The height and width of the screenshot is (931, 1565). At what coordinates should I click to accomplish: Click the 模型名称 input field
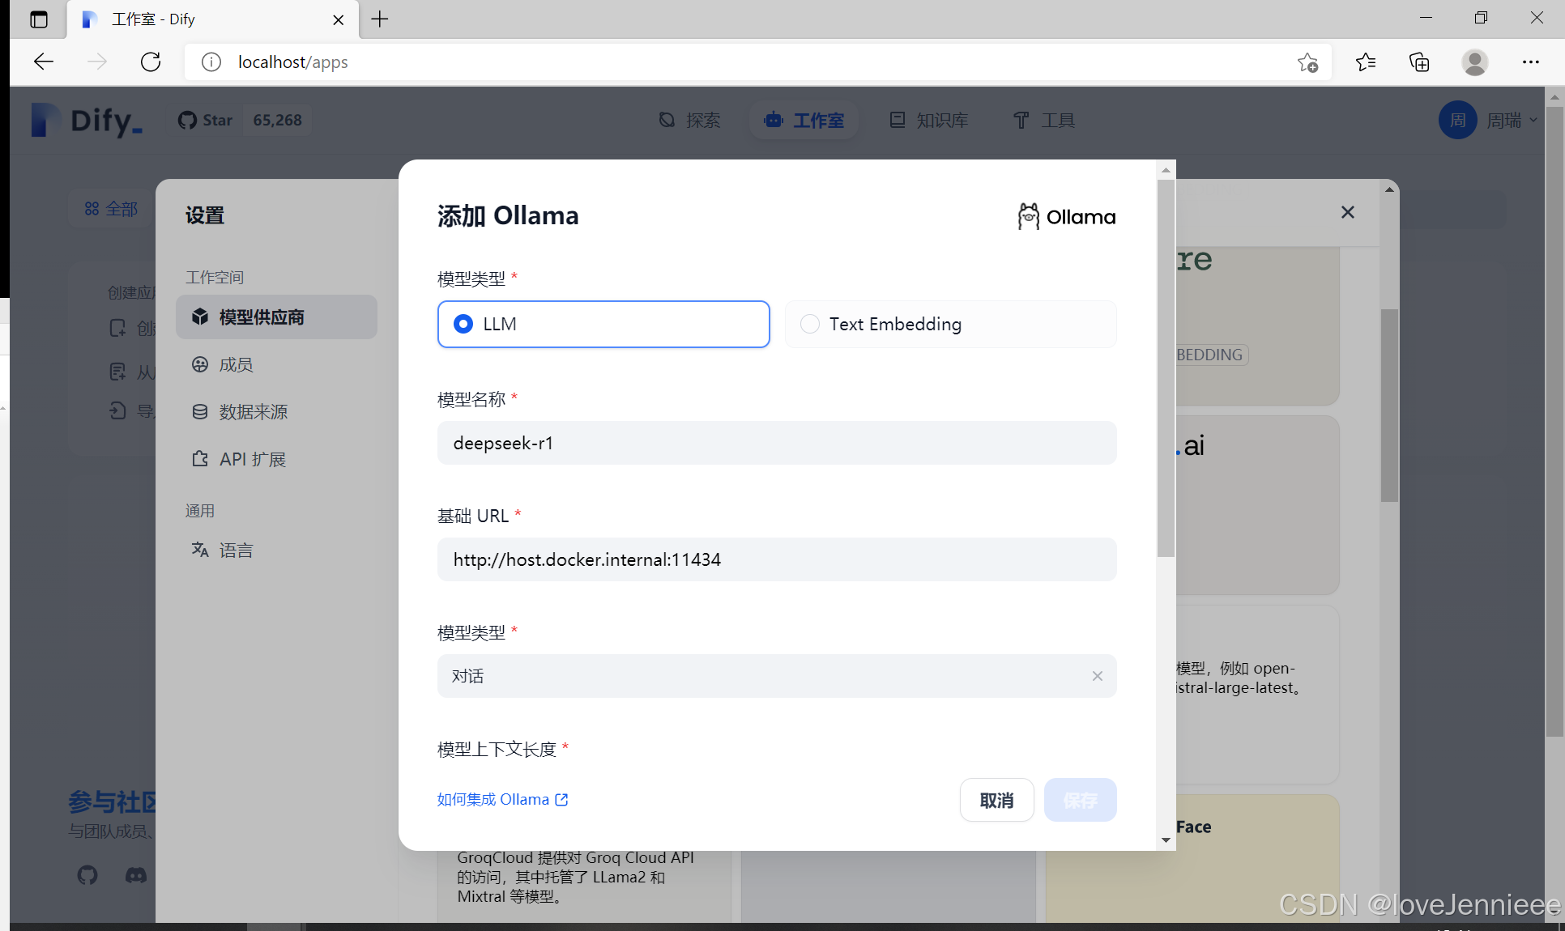776,443
